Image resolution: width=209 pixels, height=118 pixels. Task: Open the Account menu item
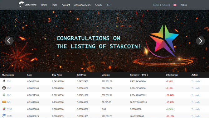point(66,5)
